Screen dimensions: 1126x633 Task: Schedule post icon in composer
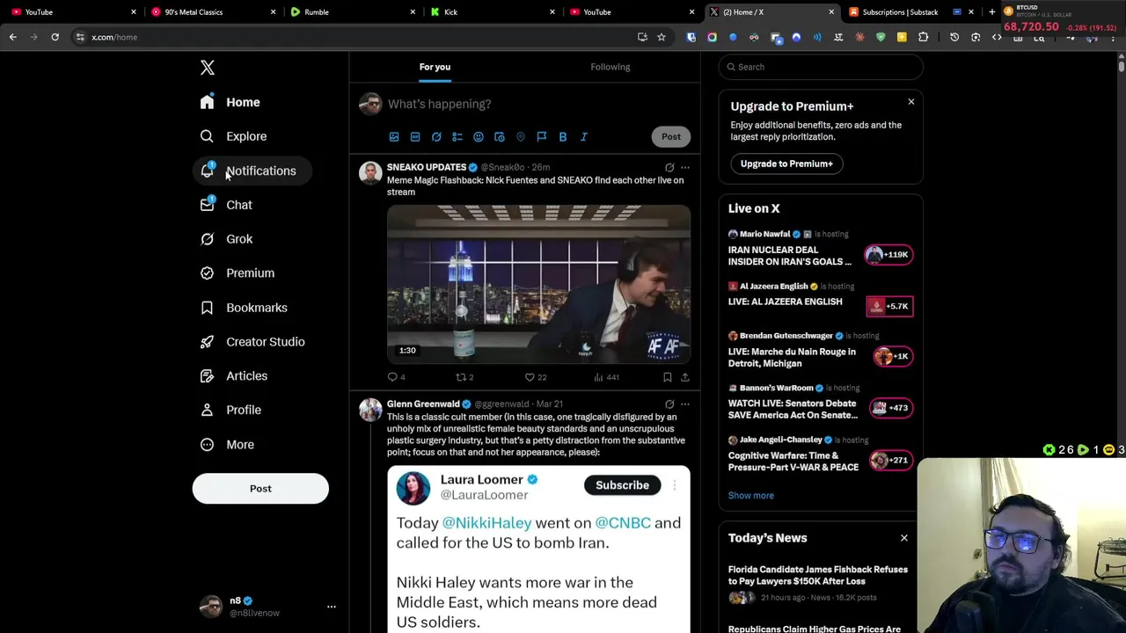coord(500,137)
